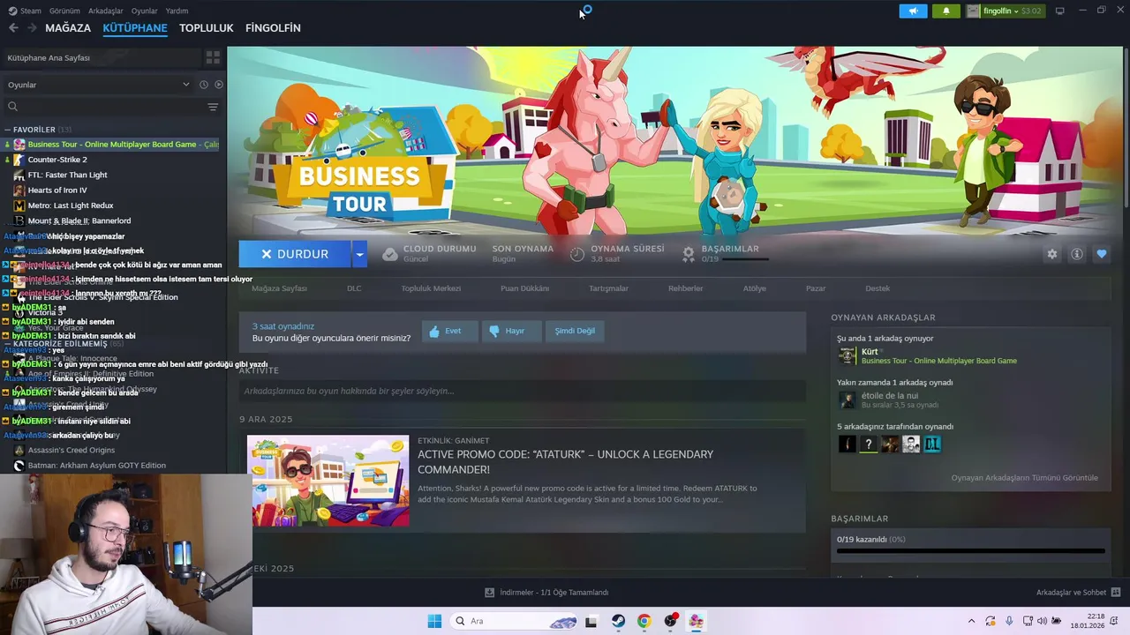The width and height of the screenshot is (1130, 635).
Task: Show hidden system tray icons
Action: (x=971, y=621)
